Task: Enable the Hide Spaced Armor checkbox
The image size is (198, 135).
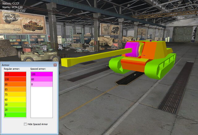Action: coord(25,124)
